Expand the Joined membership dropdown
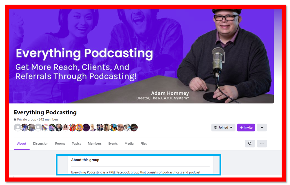The height and width of the screenshot is (185, 290). click(x=223, y=128)
